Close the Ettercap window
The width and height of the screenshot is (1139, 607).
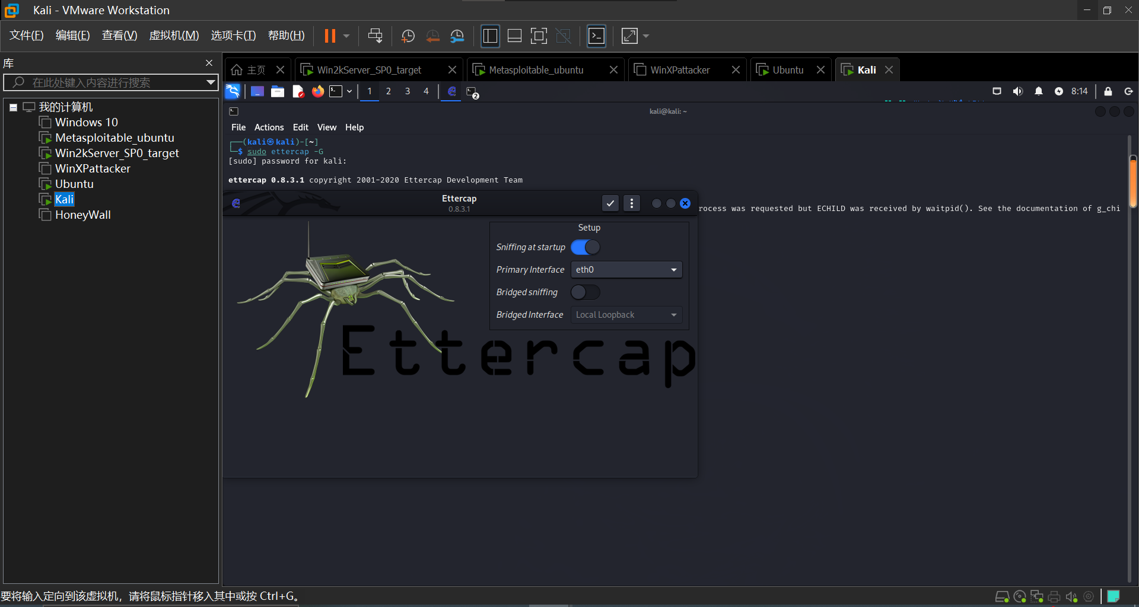tap(685, 203)
